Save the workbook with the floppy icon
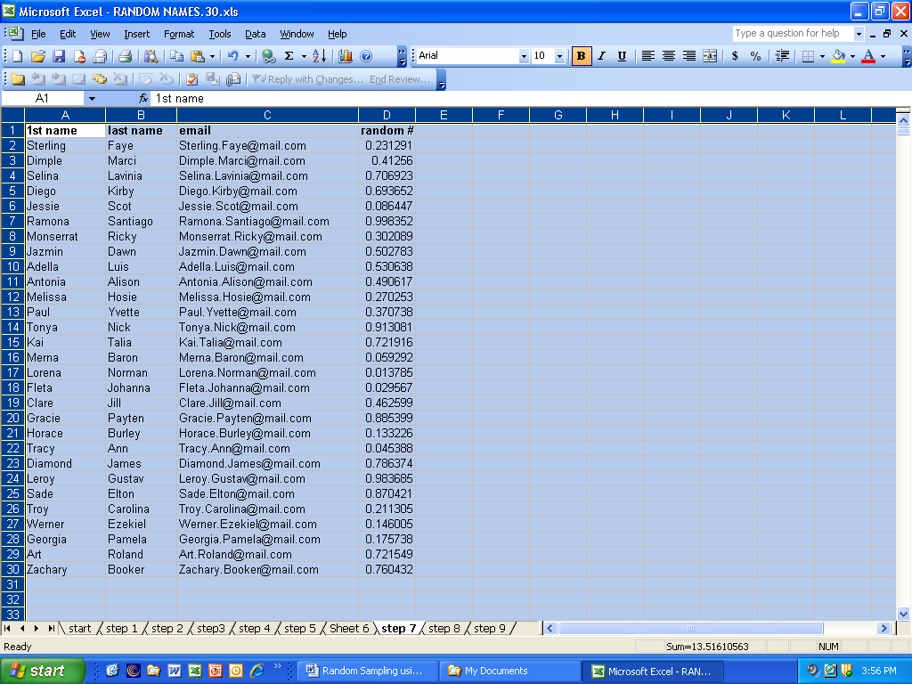This screenshot has width=912, height=684. (x=58, y=56)
